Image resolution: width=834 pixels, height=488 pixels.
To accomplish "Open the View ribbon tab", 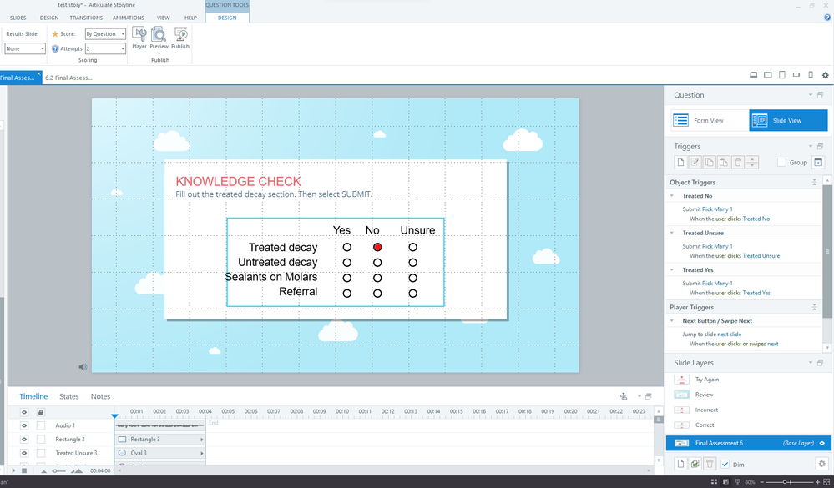I will pyautogui.click(x=164, y=18).
